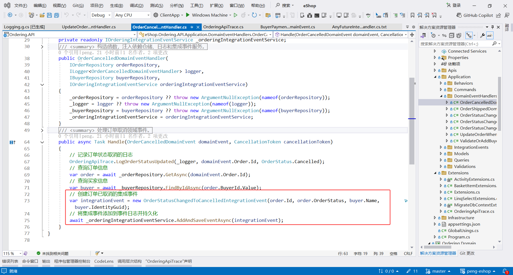The image size is (513, 275).
Task: Click the ClientApp startup project gear icon
Action: (156, 15)
